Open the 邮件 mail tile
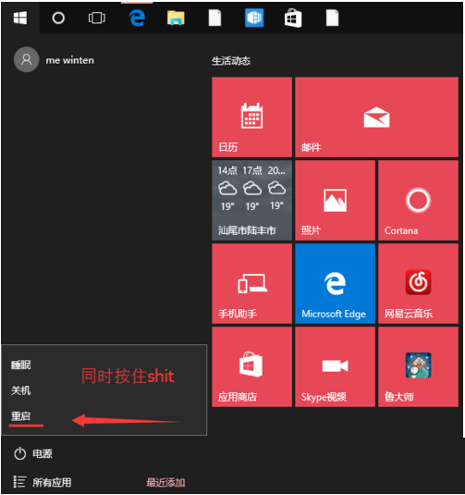Screen dimensions: 465x495 tap(376, 117)
